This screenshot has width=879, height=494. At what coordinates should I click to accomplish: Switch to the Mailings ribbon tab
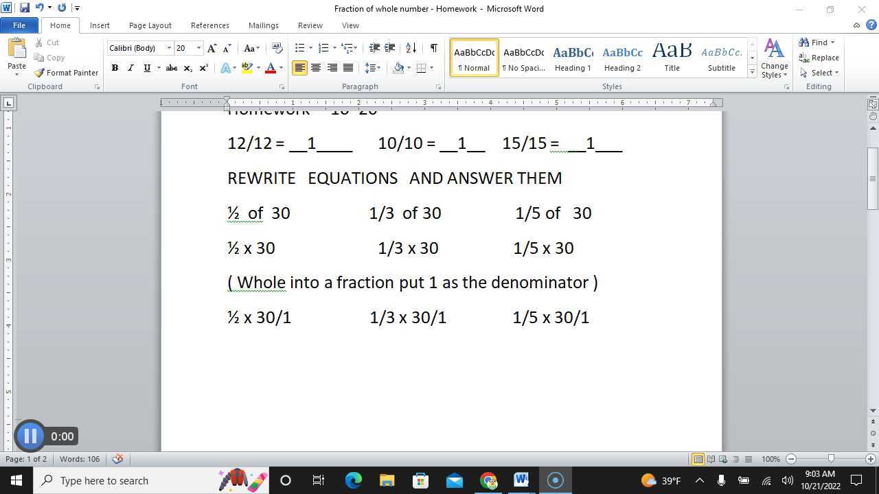[263, 25]
